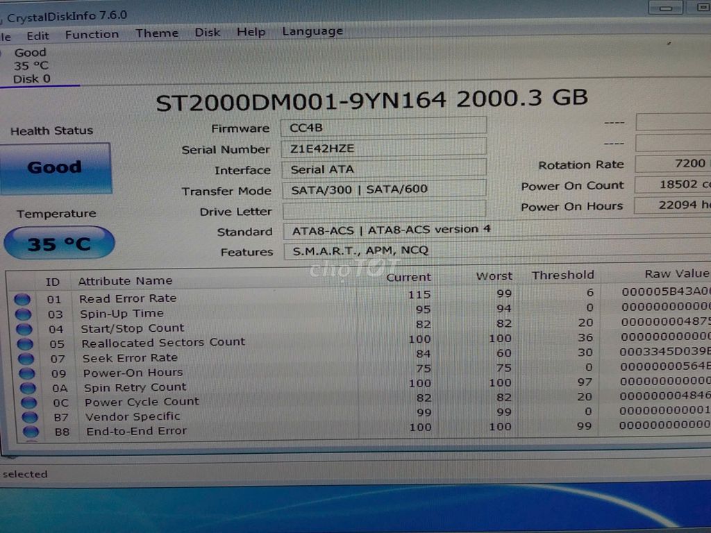Click the Standard ATA8-ACS field
This screenshot has width=711, height=533.
(497, 230)
